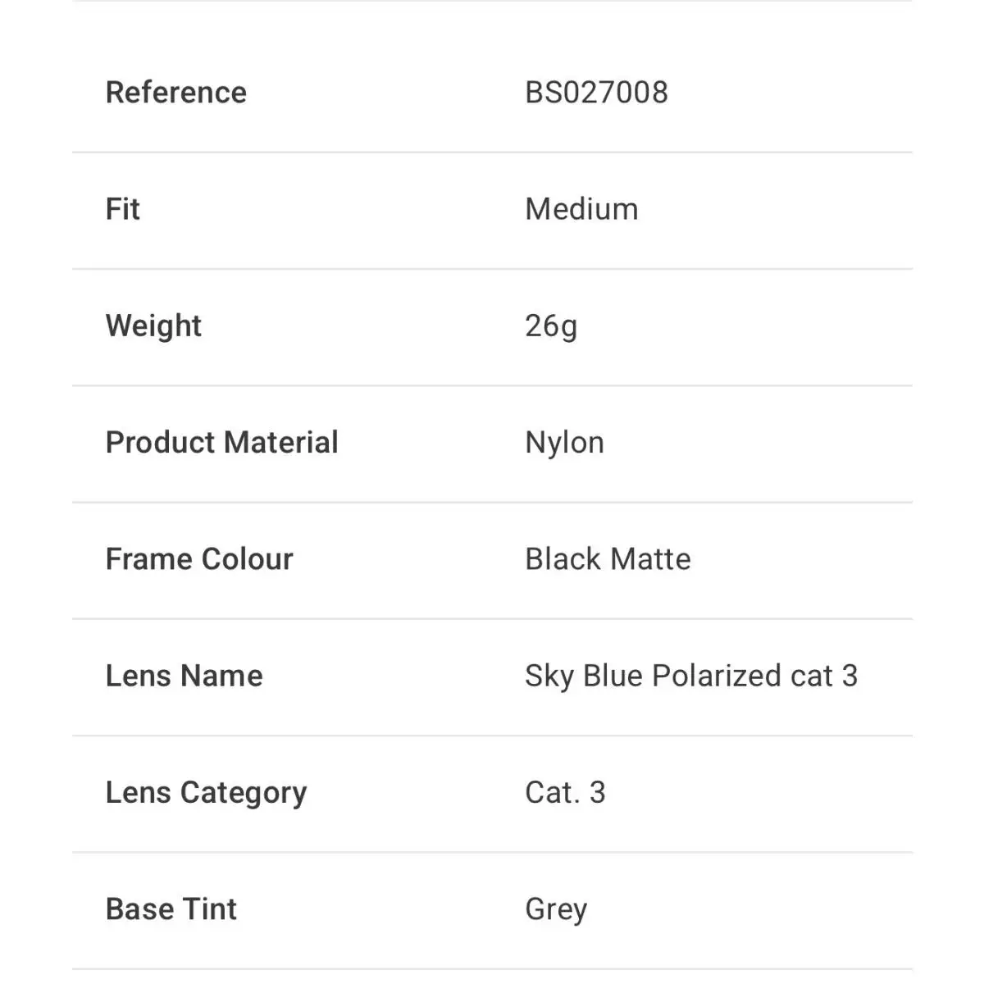Click the BS027008 reference value
Image resolution: width=984 pixels, height=984 pixels.
(597, 93)
